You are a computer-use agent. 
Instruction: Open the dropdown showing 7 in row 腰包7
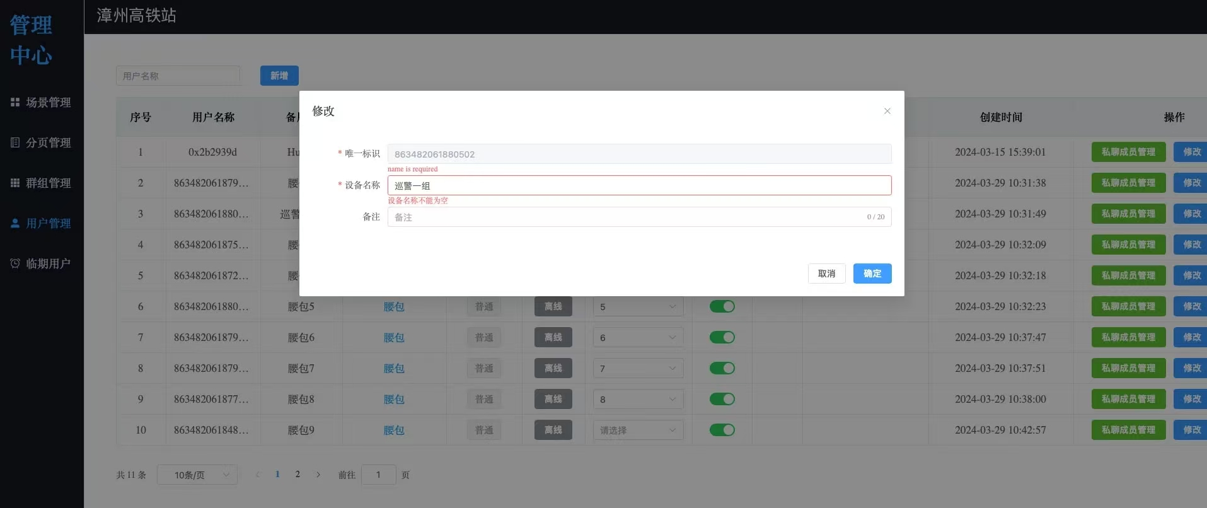[638, 369]
